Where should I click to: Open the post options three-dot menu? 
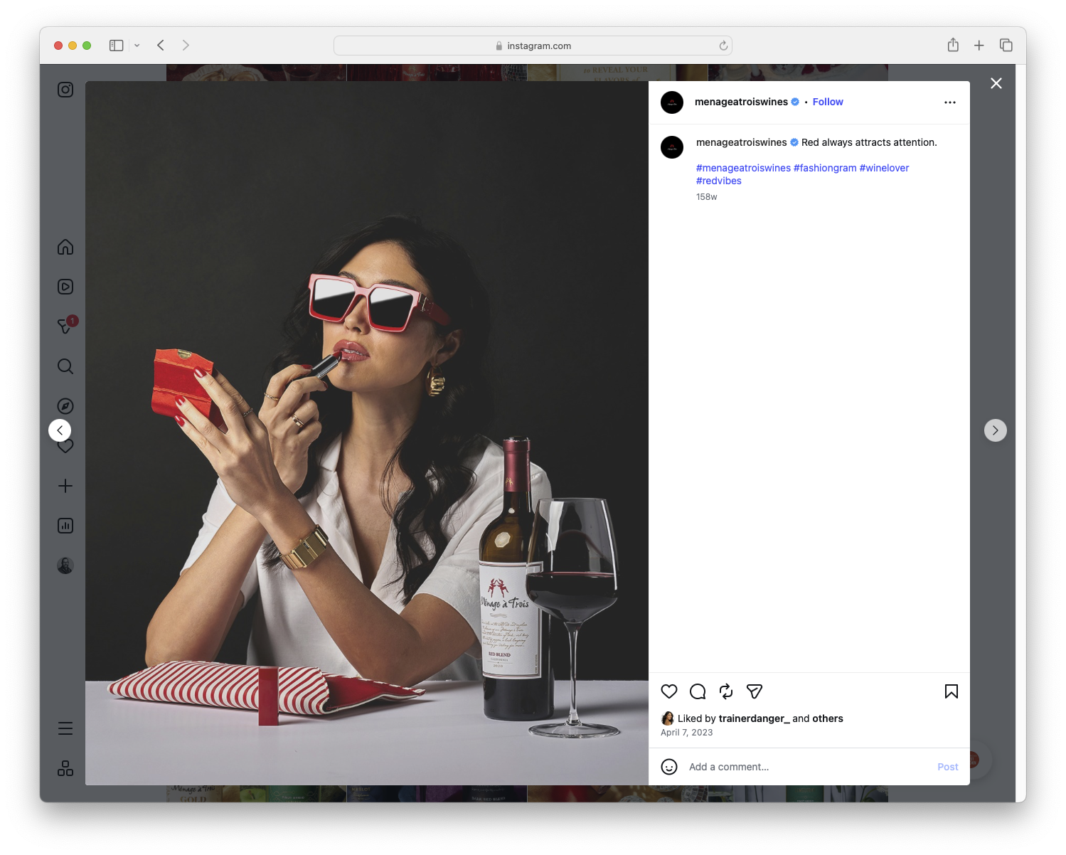950,102
